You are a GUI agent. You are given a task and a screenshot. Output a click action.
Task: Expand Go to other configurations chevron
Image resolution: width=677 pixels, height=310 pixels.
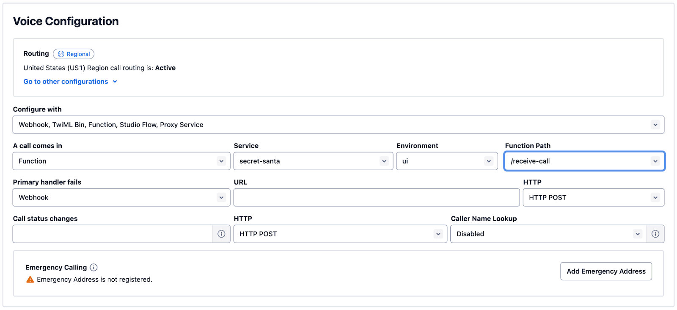tap(115, 82)
